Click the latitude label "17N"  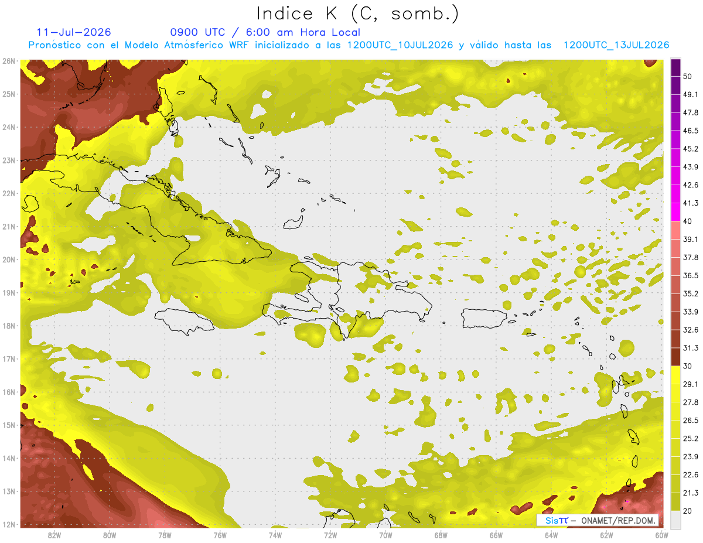[x=8, y=358]
